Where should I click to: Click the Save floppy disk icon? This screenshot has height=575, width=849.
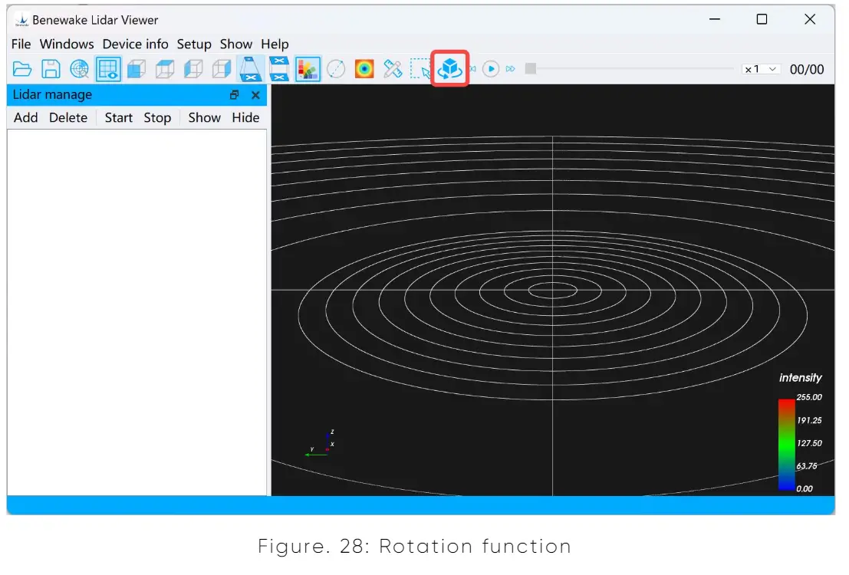[51, 69]
